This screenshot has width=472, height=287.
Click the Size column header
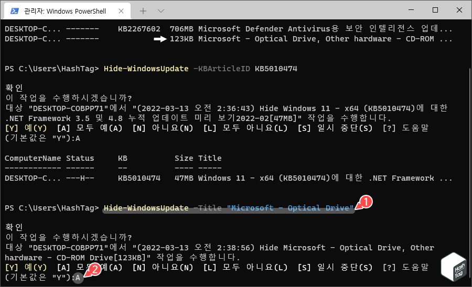point(184,158)
